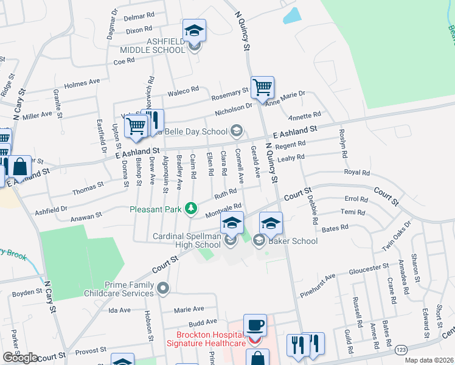Click the shopping bag marker below the hospital

tap(257, 358)
